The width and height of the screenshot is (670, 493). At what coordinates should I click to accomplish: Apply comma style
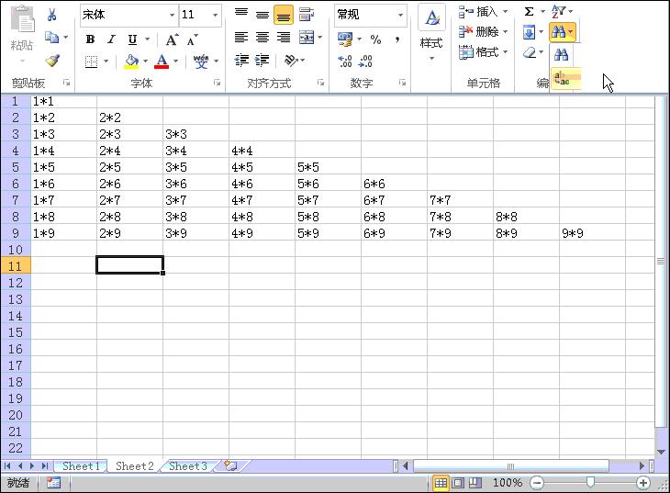pyautogui.click(x=397, y=39)
